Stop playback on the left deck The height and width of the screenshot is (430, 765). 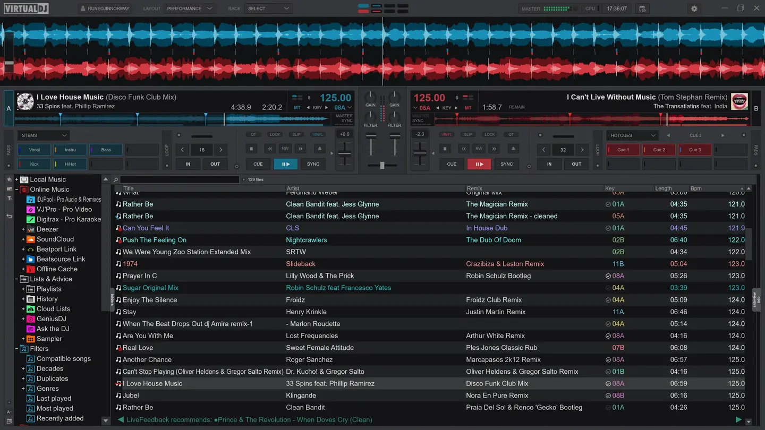point(252,149)
